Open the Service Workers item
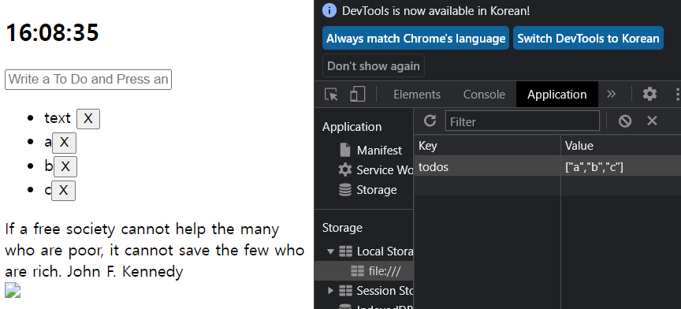 coord(376,170)
